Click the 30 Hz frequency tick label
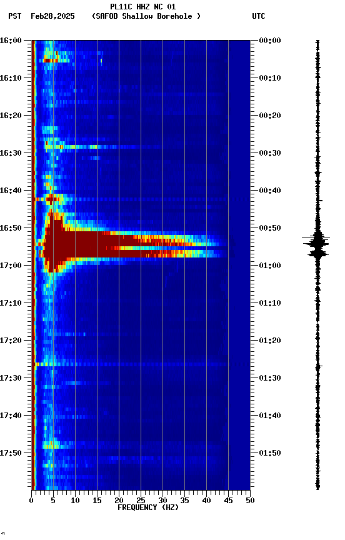The width and height of the screenshot is (345, 540). (x=162, y=501)
